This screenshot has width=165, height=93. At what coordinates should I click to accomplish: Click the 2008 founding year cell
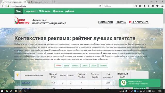pyautogui.click(x=108, y=83)
